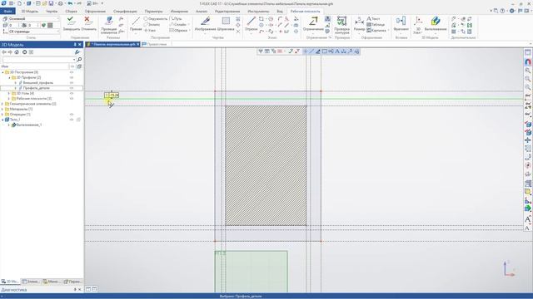Screen dimensions: 533x299
Task: Switch to 3D Модель bottom panel tab
Action: click(10, 282)
